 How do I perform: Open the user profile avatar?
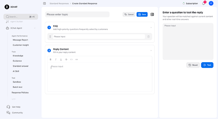pyautogui.click(x=211, y=3)
